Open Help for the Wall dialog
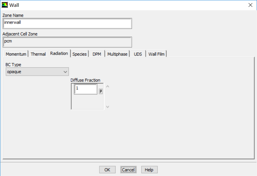Viewport: 257px width, 176px height. [149, 170]
